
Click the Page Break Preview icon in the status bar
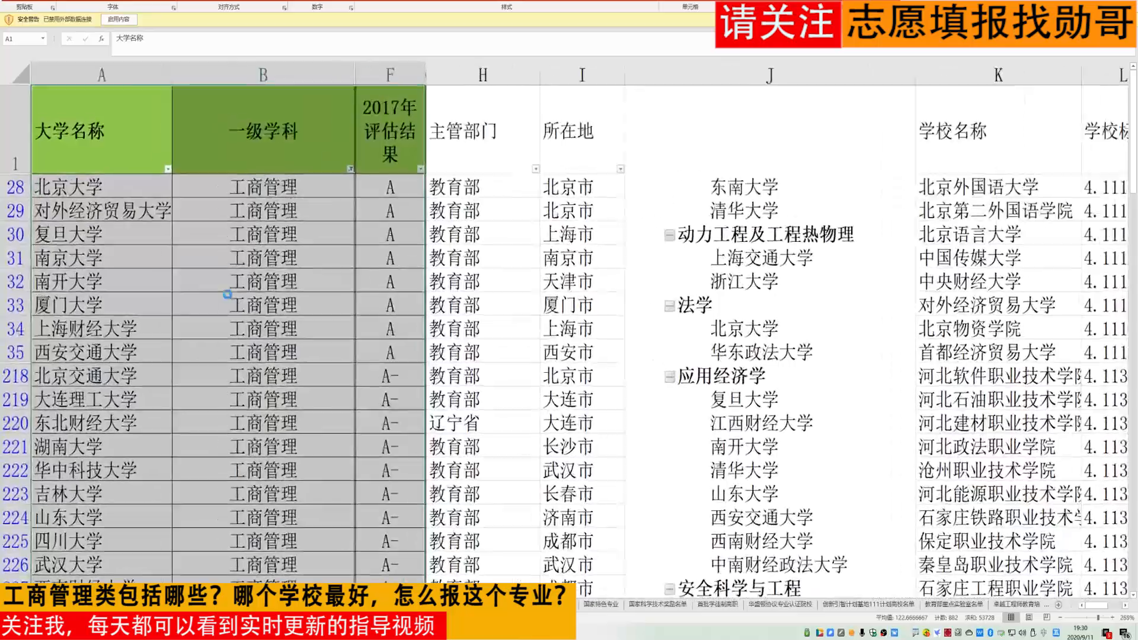[1046, 617]
